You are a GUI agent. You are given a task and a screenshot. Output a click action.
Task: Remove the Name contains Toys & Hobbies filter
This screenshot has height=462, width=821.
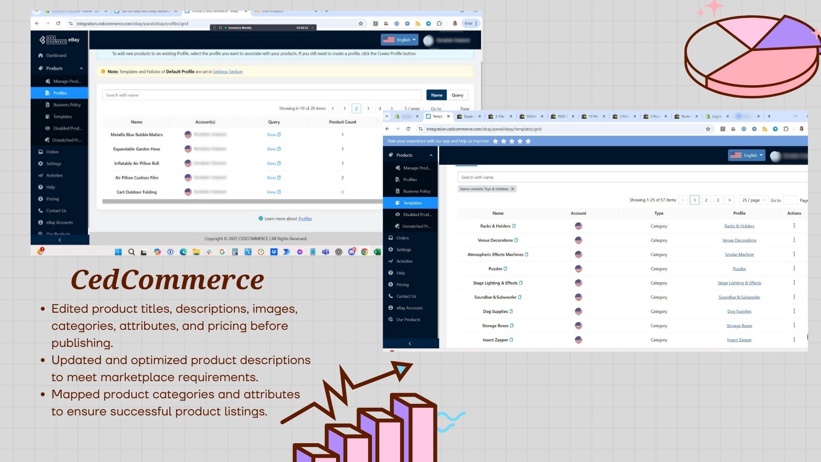(512, 189)
